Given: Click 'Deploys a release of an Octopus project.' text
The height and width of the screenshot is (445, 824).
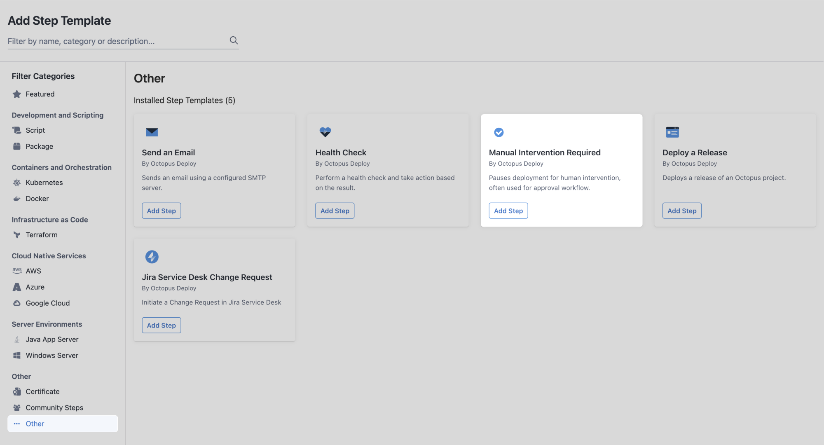Looking at the screenshot, I should [x=724, y=178].
